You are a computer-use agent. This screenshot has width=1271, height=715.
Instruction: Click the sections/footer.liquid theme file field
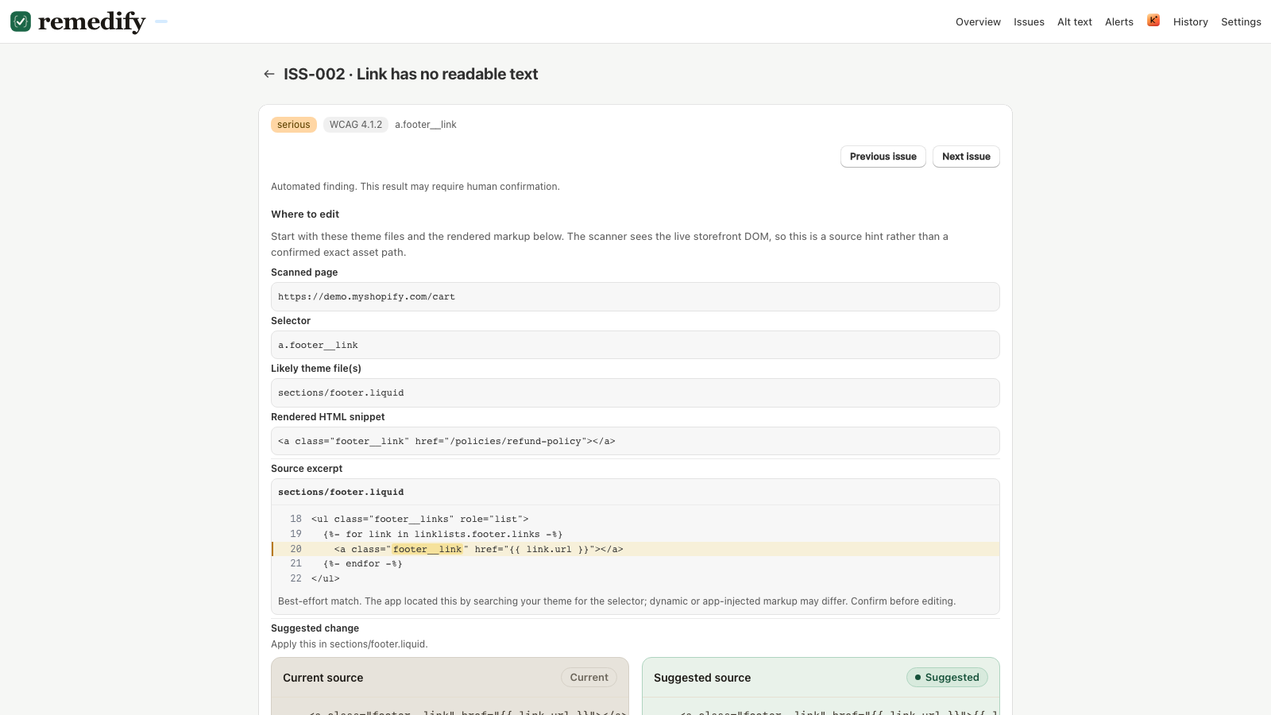pyautogui.click(x=635, y=392)
